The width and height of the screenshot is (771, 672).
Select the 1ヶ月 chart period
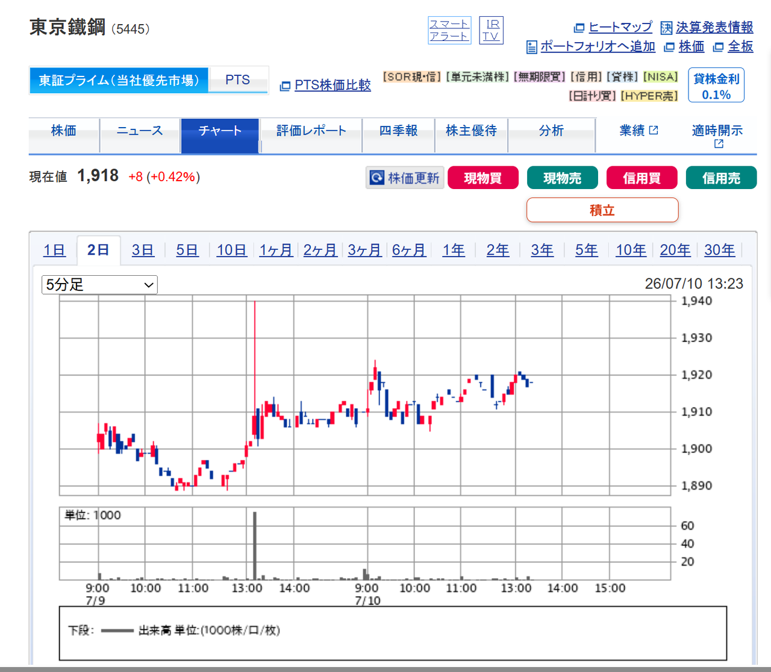(276, 250)
